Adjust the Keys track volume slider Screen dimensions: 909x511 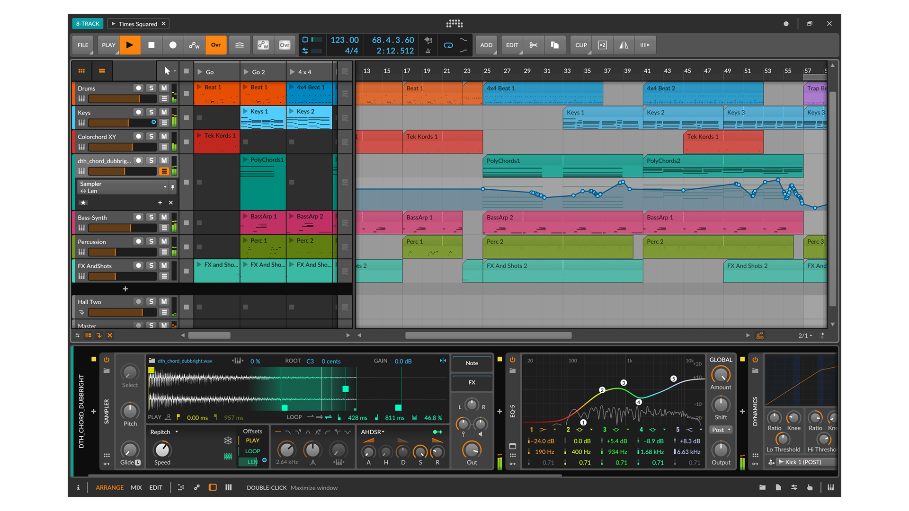click(x=121, y=123)
